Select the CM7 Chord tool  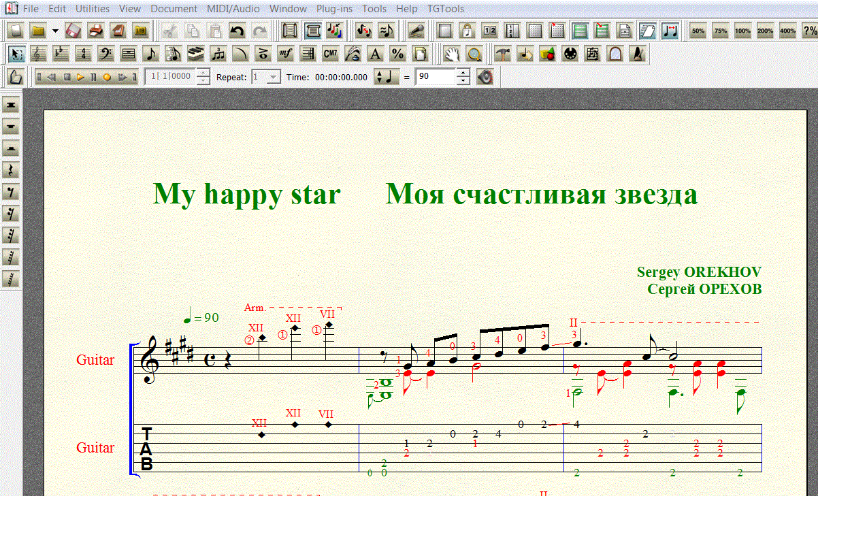tap(331, 54)
